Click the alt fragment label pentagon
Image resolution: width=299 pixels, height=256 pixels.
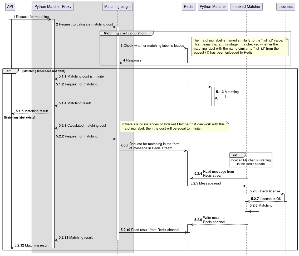(8, 71)
